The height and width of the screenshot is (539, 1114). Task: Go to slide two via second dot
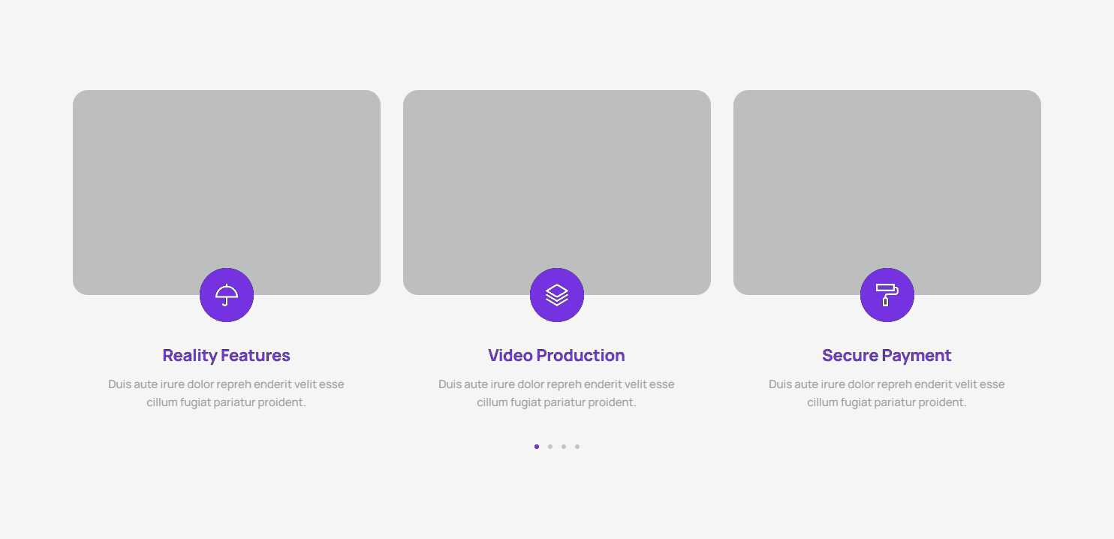tap(550, 447)
